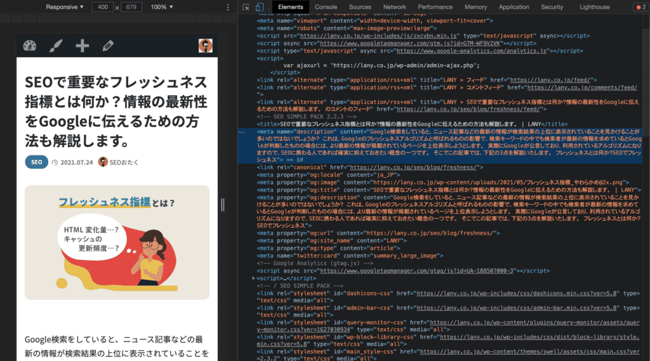Open the gtag/js?id=UA-188507000-3 link
Image resolution: width=650 pixels, height=361 pixels.
[416, 271]
